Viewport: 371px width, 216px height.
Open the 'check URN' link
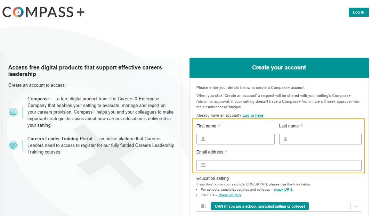pos(283,190)
